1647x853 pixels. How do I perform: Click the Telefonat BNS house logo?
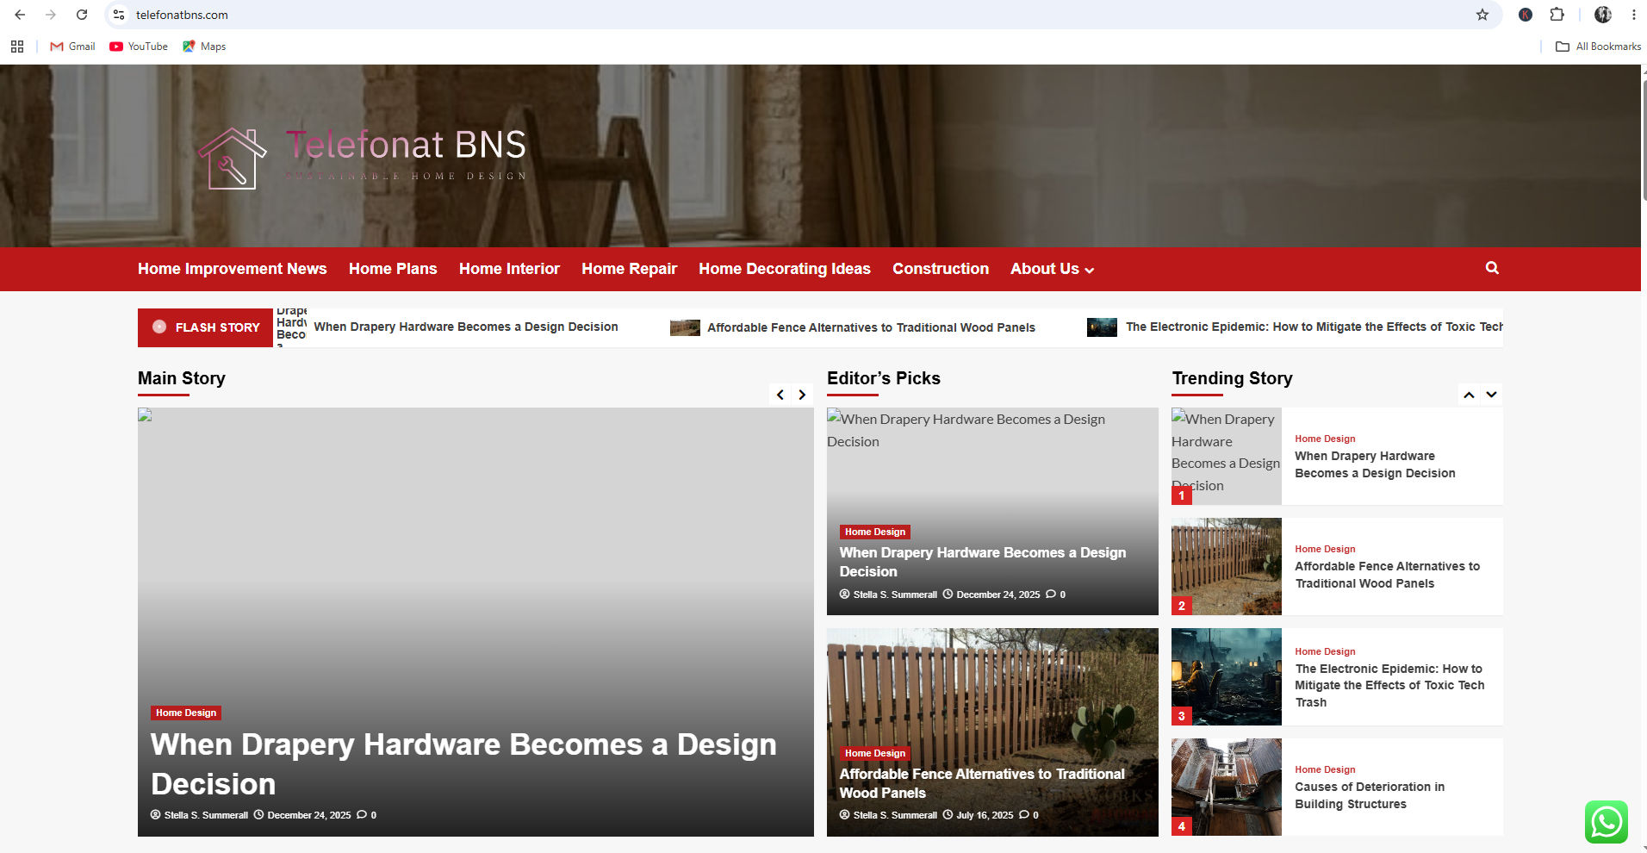tap(233, 159)
